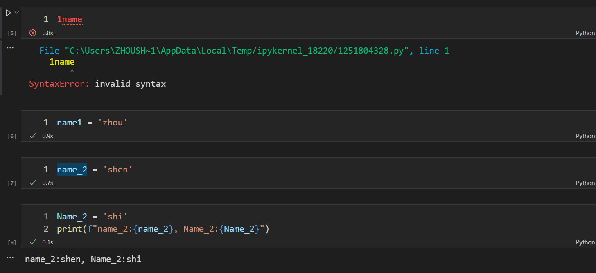Change language mode Python for cell 6

tap(585, 136)
